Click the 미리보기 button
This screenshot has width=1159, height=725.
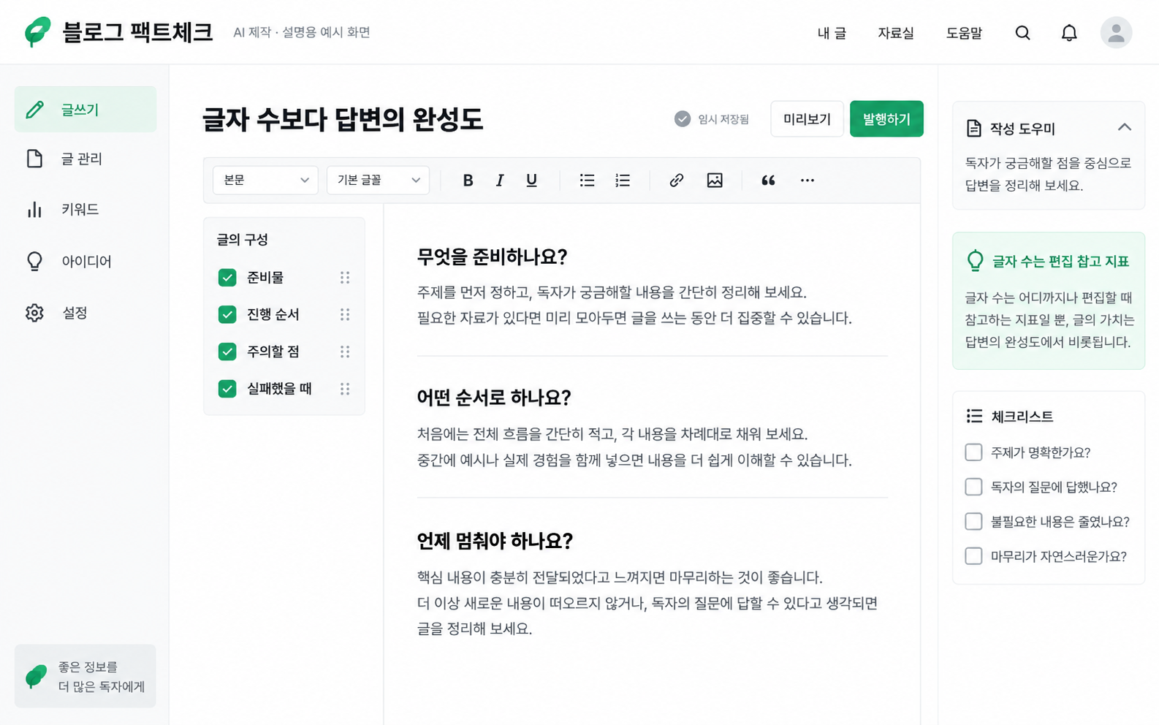coord(807,119)
